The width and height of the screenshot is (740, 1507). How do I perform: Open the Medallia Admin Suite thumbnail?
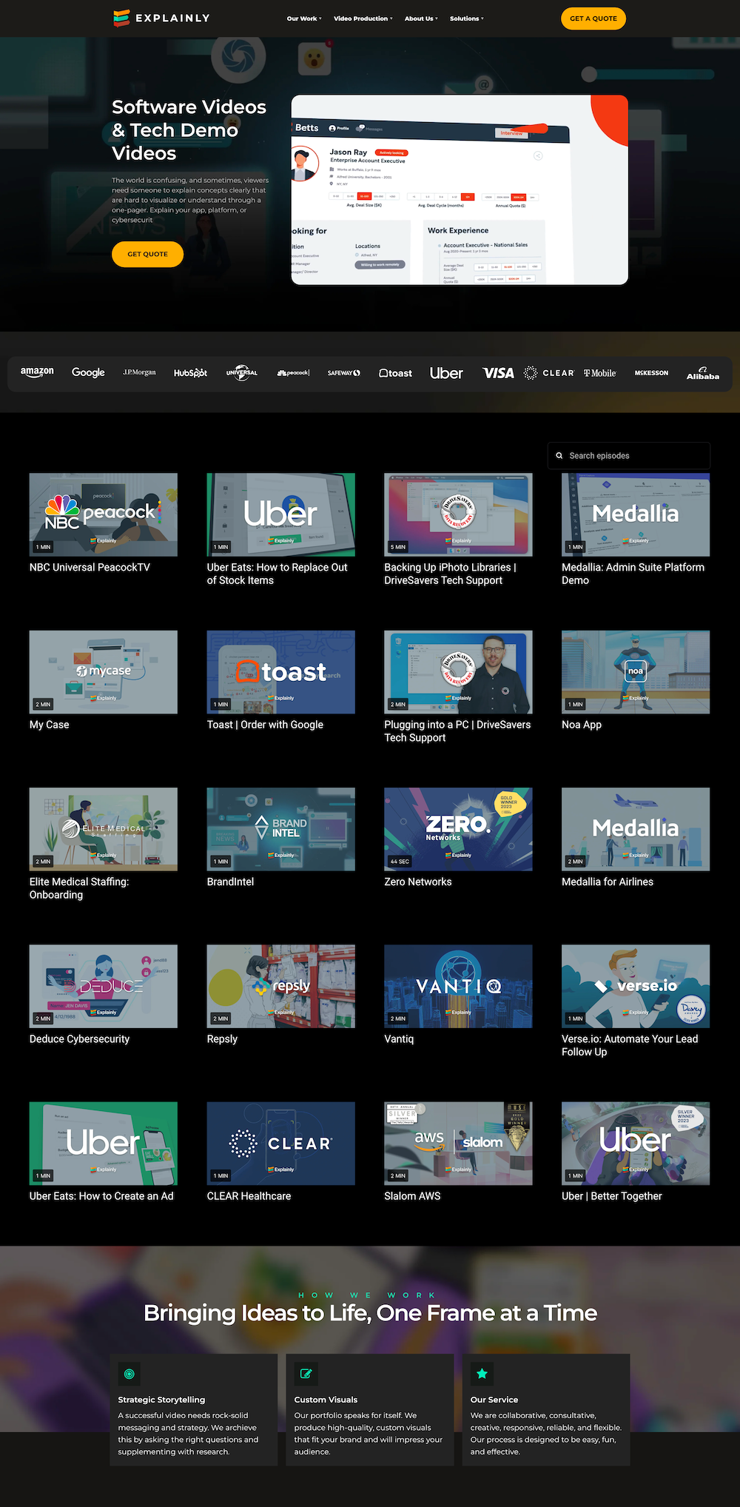click(636, 514)
